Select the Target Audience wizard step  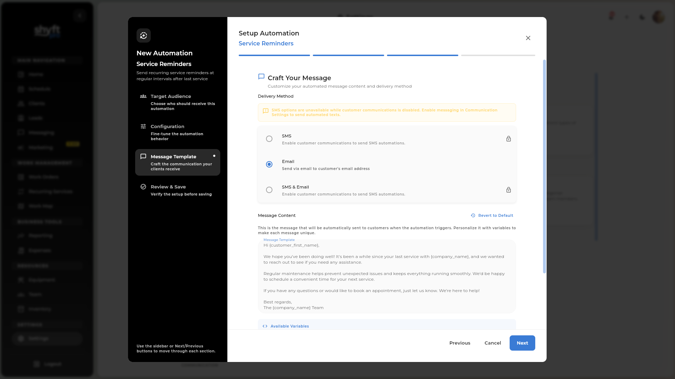(171, 96)
